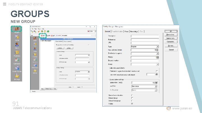Click the Fidelity icon in the setup window sidebar
Image resolution: width=202 pixels, height=113 pixels.
click(x=35, y=38)
